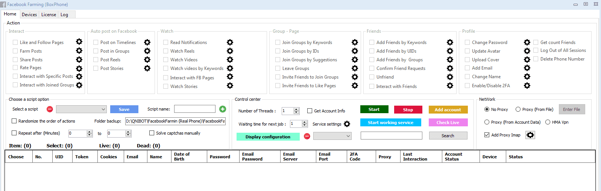Focus the Script name input field

pyautogui.click(x=195, y=109)
